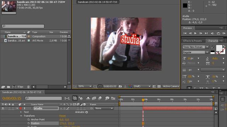Toggle the transparency grid in viewer

tap(159, 86)
